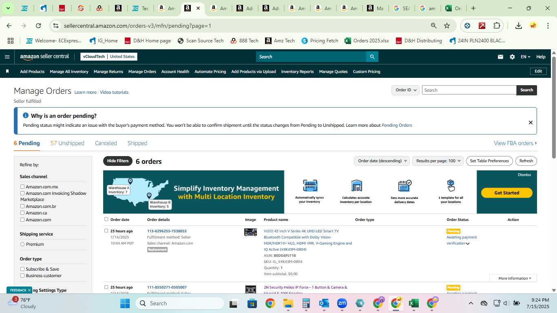Open the Order ID search type dropdown
This screenshot has width=557, height=313.
point(405,90)
